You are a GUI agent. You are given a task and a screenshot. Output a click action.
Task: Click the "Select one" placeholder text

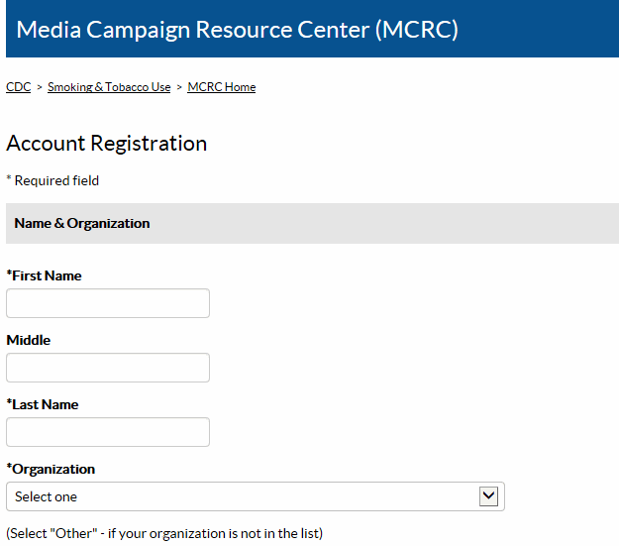coord(47,496)
